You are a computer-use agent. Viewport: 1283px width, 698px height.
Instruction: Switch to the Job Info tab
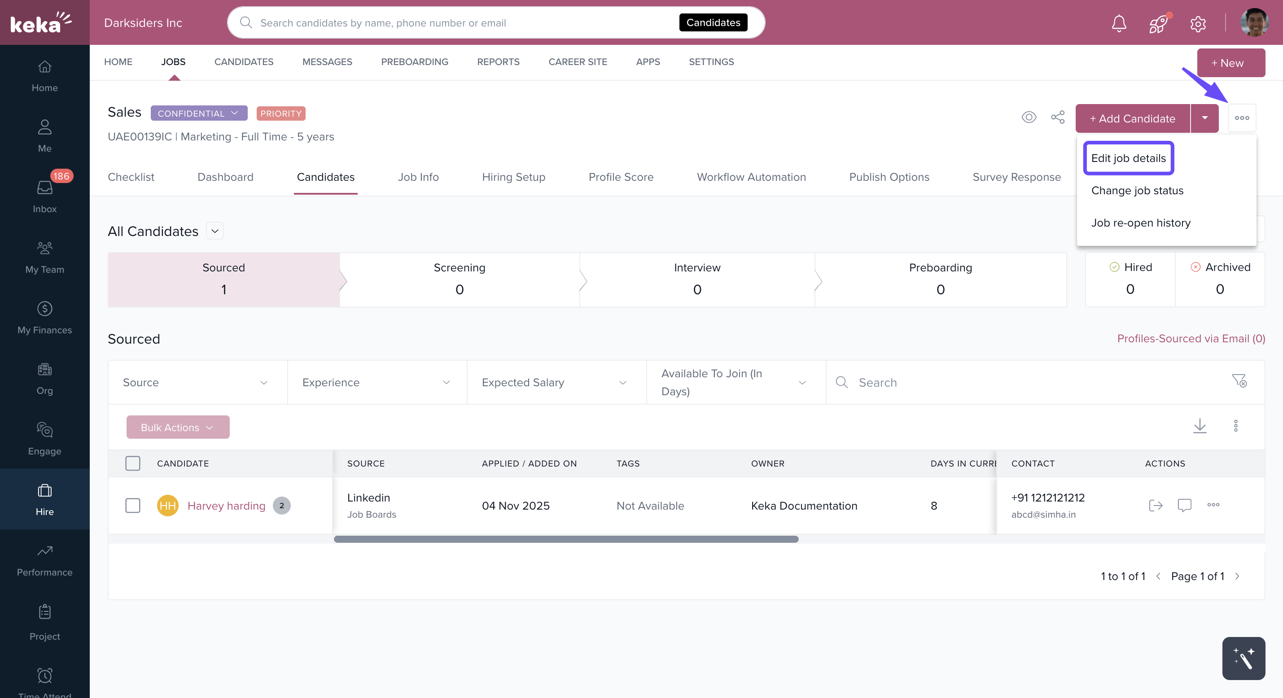click(418, 177)
